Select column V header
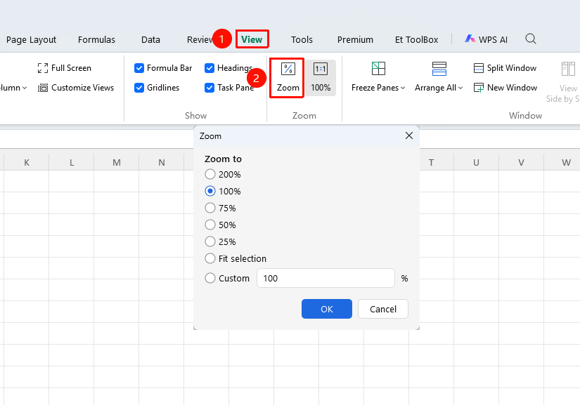Screen dimensions: 580x405 pos(521,162)
